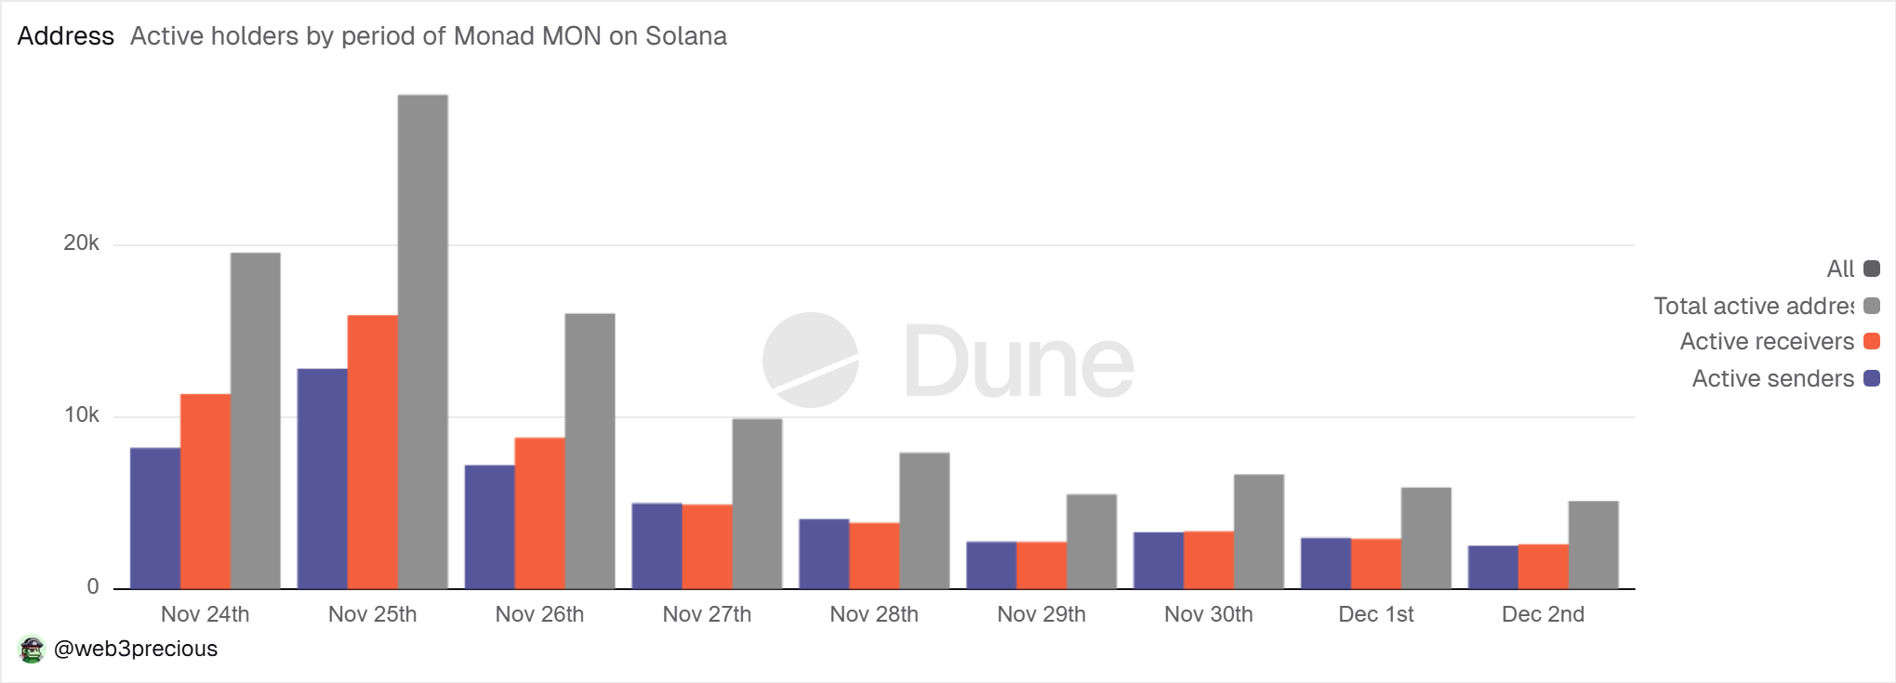Image resolution: width=1896 pixels, height=683 pixels.
Task: Click the purple Active senders swatch
Action: (1873, 379)
